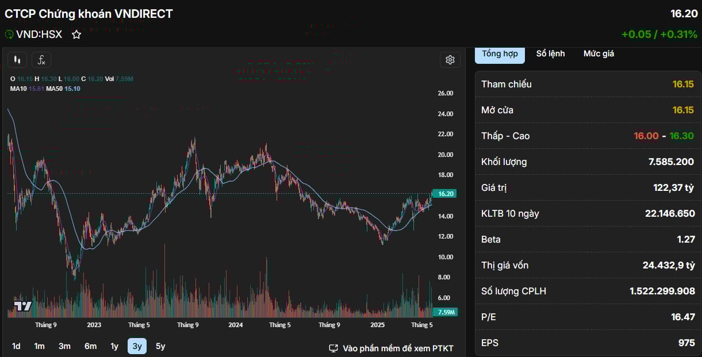Choose the 3y chart range

137,346
